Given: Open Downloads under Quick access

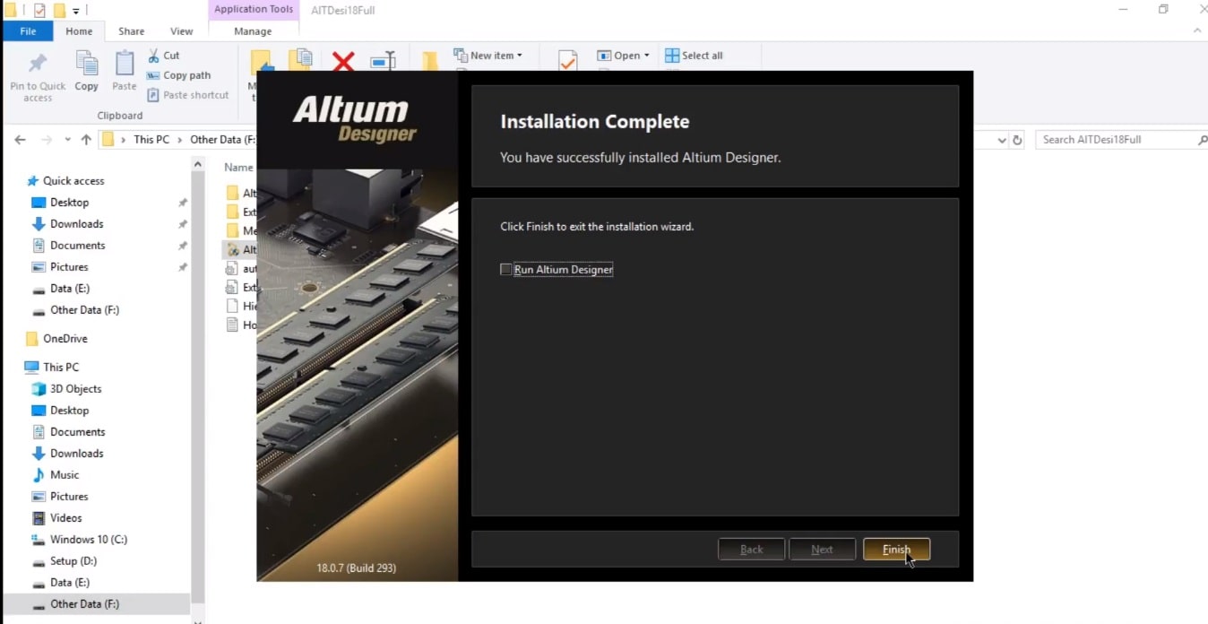Looking at the screenshot, I should 76,224.
